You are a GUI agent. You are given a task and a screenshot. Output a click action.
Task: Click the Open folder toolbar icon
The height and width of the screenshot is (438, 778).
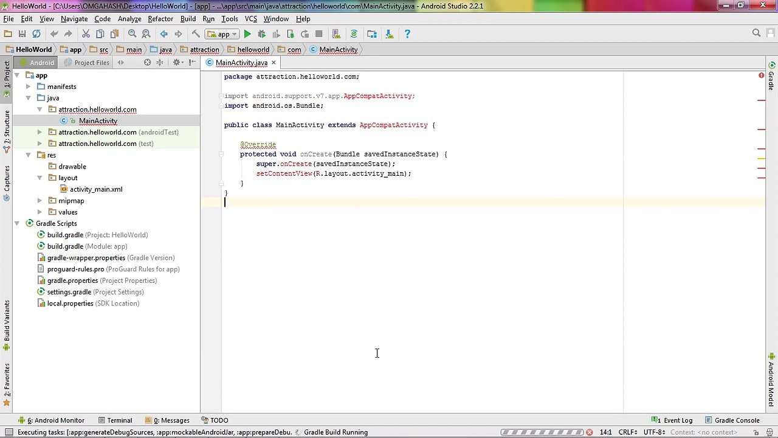tap(8, 34)
